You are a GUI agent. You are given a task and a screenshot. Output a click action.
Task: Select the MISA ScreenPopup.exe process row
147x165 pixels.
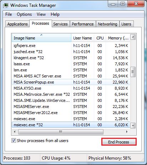pyautogui.click(x=71, y=82)
